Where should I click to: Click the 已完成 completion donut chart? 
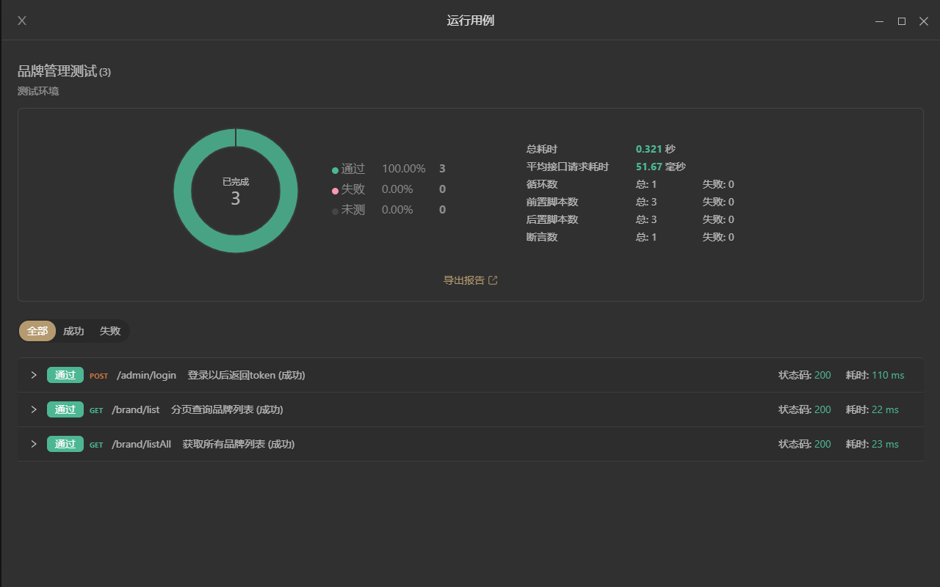point(235,189)
